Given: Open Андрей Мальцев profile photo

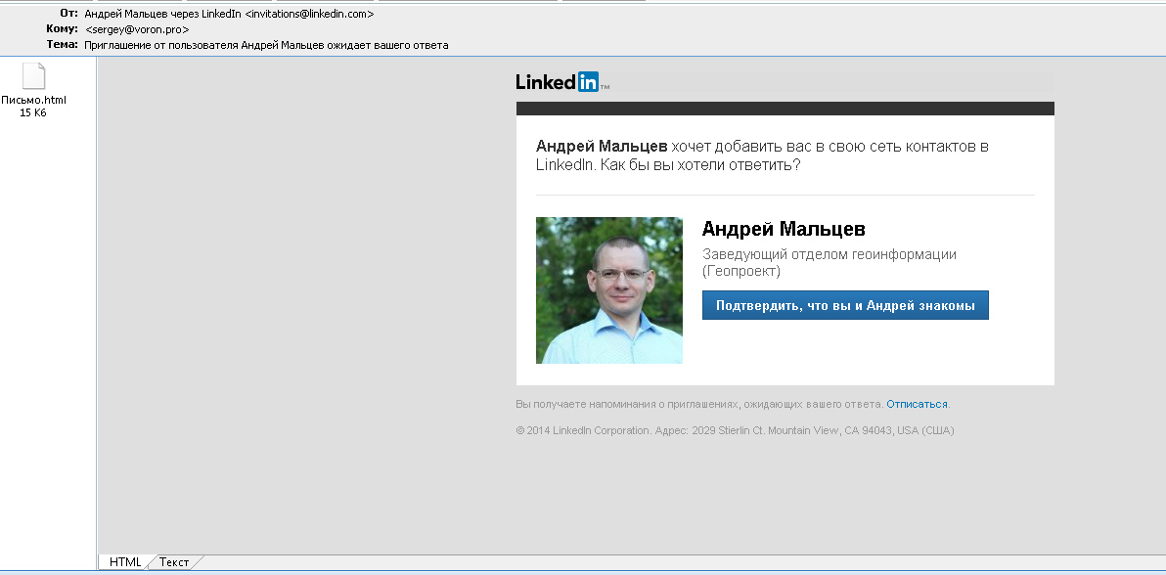Looking at the screenshot, I should [609, 290].
